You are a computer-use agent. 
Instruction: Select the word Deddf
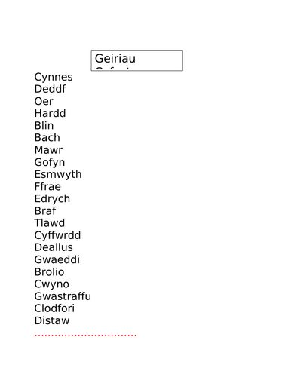50,89
